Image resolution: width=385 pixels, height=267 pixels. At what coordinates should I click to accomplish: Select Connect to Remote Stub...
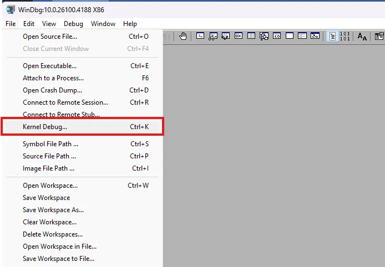click(x=83, y=114)
